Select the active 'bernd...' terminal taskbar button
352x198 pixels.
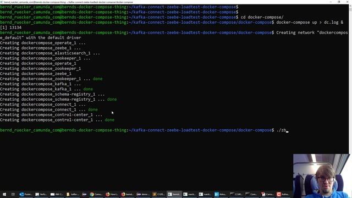[x=174, y=194]
